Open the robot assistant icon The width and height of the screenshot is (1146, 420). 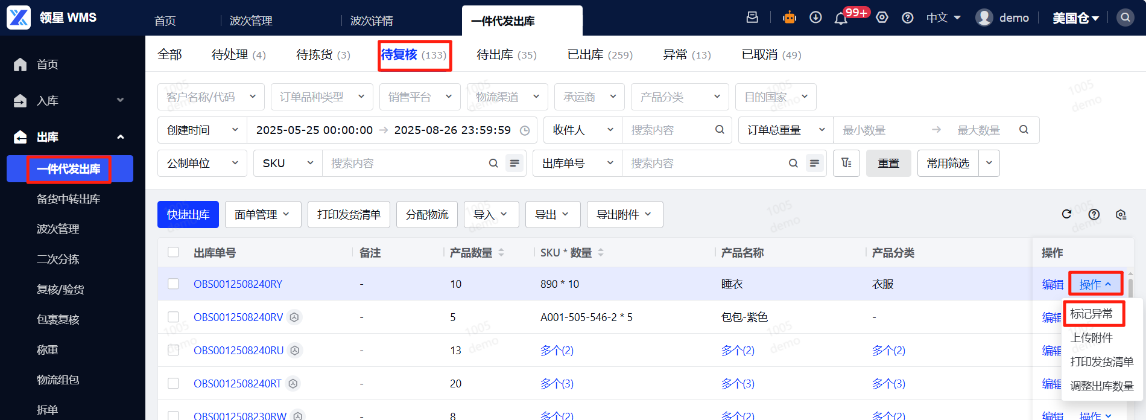(x=790, y=17)
